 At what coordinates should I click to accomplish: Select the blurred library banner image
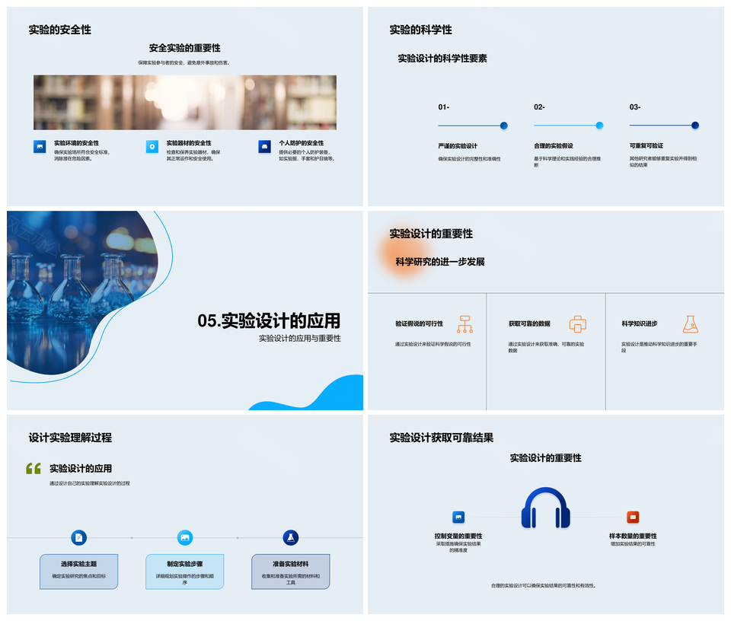185,102
